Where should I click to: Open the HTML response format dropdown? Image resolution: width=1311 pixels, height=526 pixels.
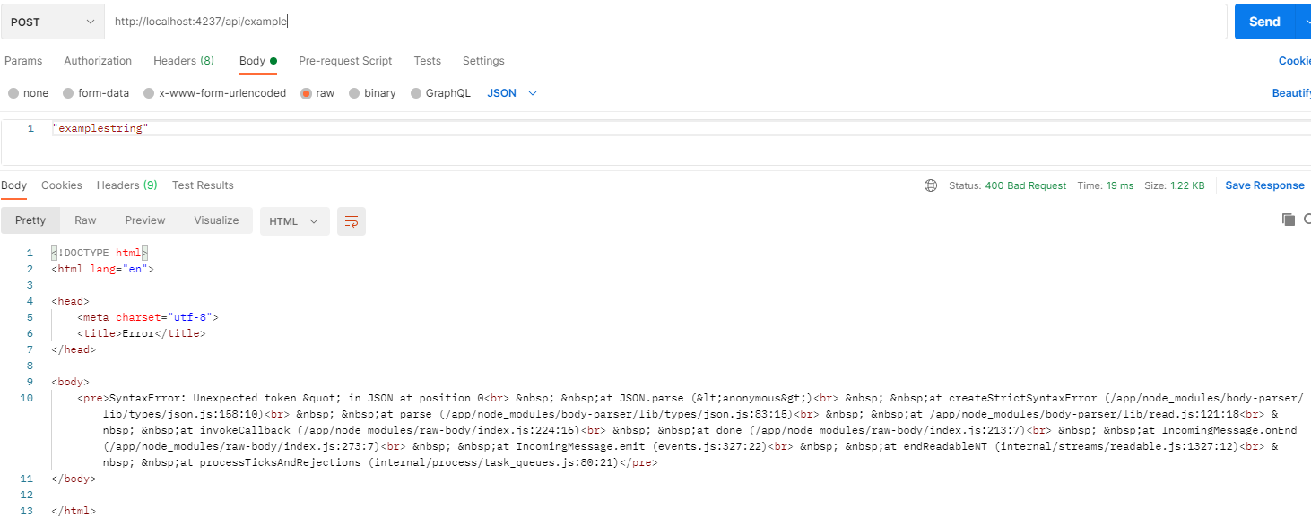[x=294, y=221]
